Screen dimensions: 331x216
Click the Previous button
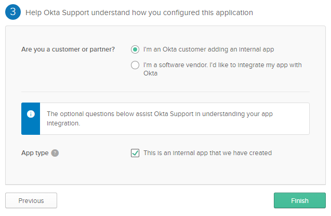point(31,200)
